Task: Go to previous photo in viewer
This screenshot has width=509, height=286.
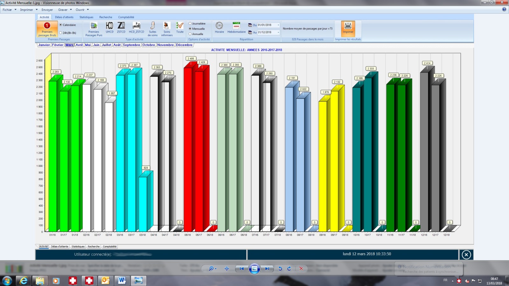Action: click(x=242, y=269)
